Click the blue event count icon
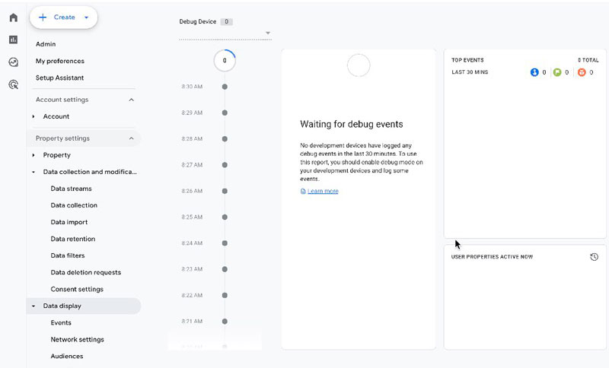The width and height of the screenshot is (609, 368). (x=534, y=72)
